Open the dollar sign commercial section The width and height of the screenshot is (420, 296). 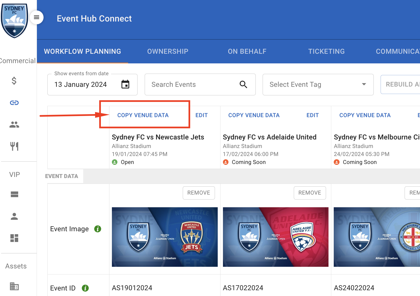(x=14, y=81)
